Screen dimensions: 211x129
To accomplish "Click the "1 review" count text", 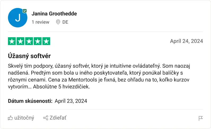I will (40, 22).
